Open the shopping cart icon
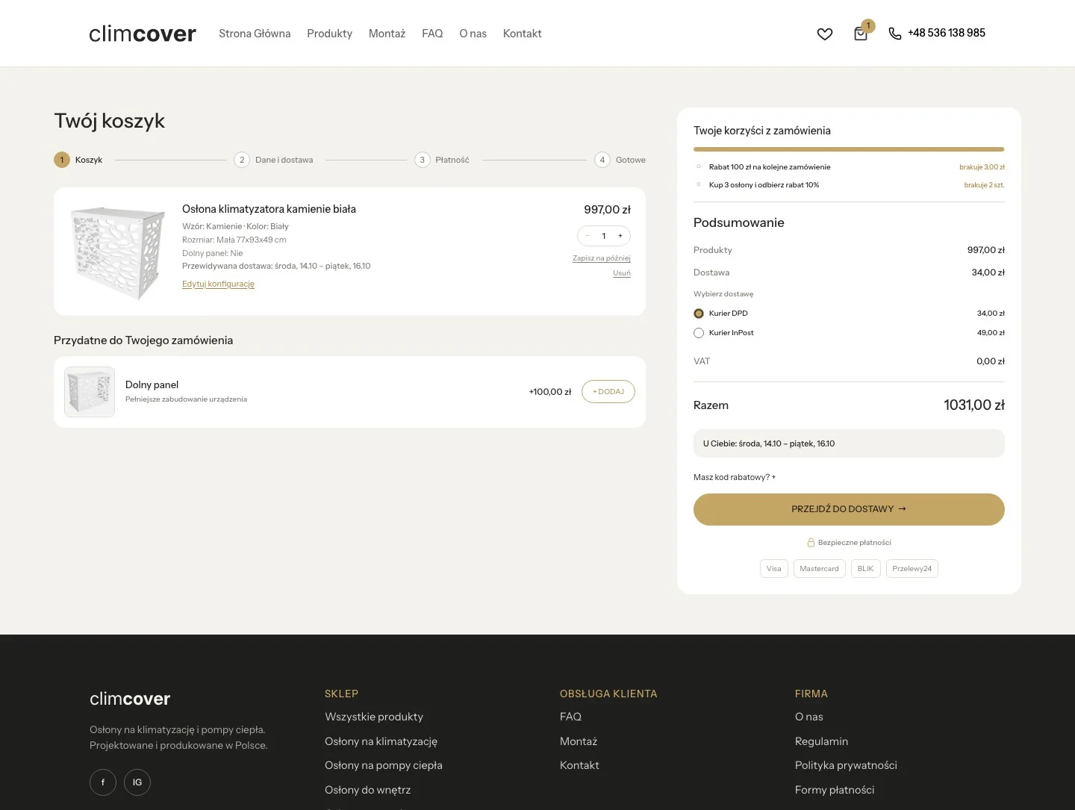The height and width of the screenshot is (810, 1075). point(861,34)
